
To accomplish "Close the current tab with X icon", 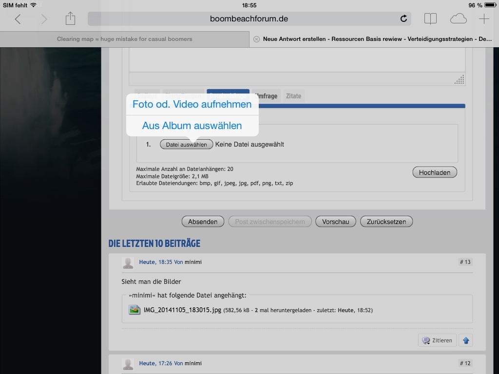I will coord(257,39).
